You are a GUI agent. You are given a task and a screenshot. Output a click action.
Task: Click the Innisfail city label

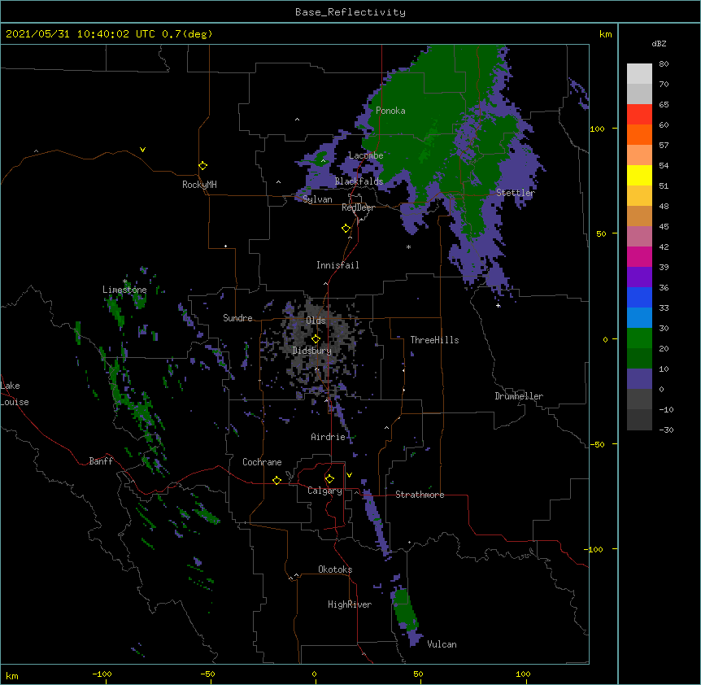(x=337, y=265)
